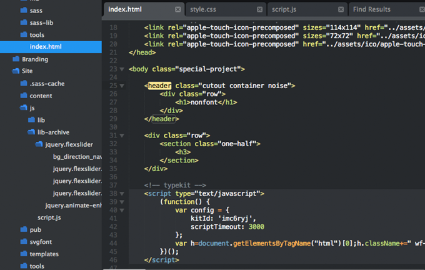The image size is (425, 270).
Task: Click the Branding folder icon in sidebar
Action: pos(16,59)
